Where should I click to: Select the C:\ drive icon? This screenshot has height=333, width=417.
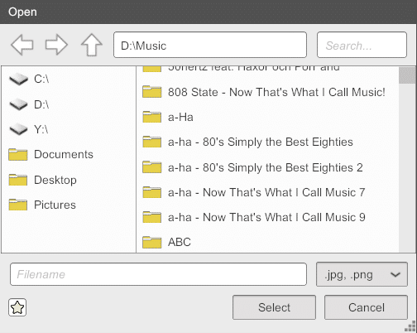click(x=18, y=80)
